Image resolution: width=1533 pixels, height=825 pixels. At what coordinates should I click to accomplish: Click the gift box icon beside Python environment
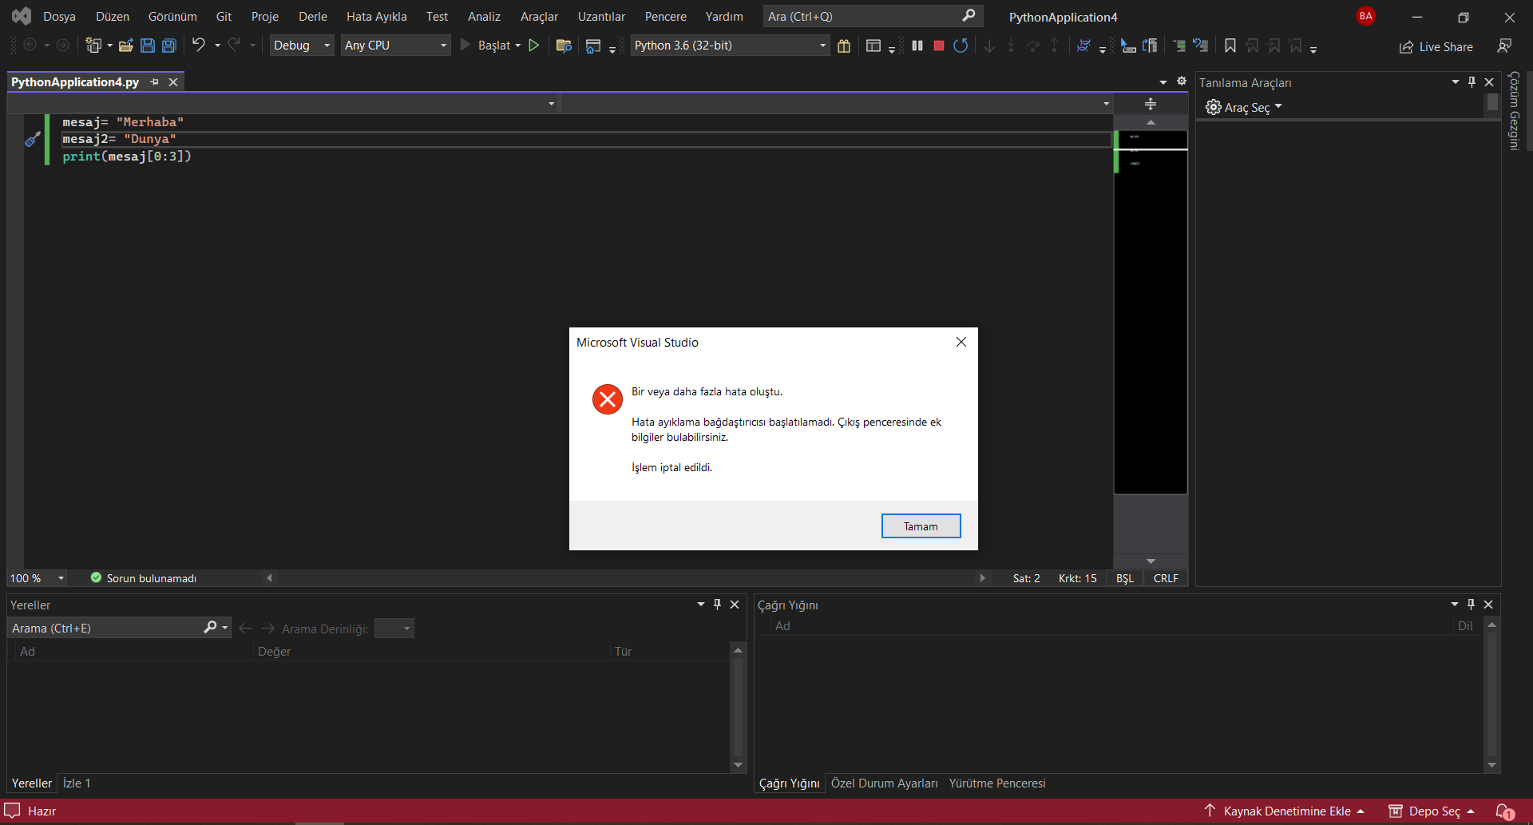[844, 46]
